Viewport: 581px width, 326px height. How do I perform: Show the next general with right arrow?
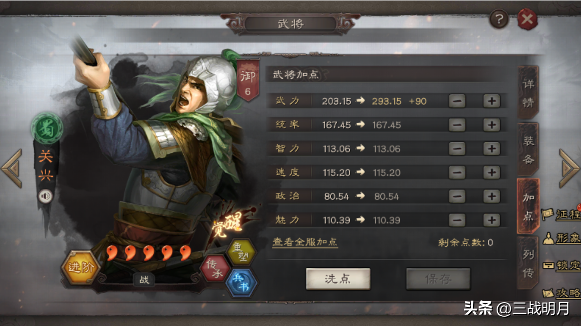pyautogui.click(x=568, y=168)
